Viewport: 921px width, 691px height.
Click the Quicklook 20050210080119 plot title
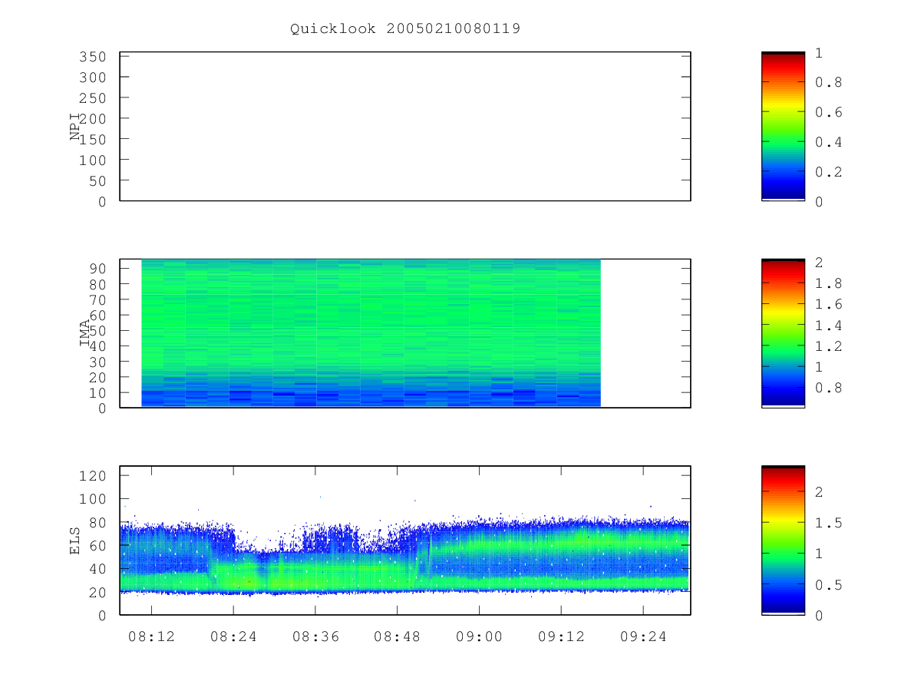coord(405,29)
